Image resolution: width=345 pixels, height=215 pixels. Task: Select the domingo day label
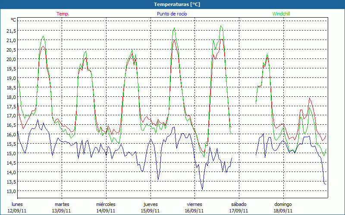pos(283,204)
